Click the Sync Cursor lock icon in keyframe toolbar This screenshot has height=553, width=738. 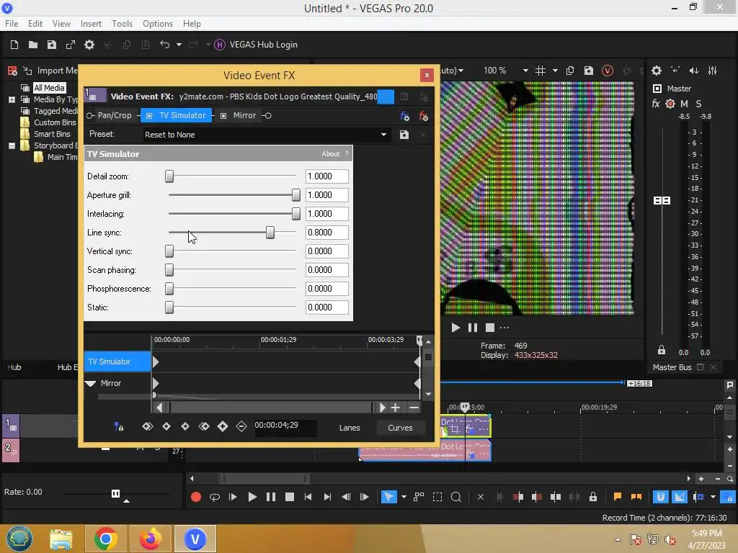click(119, 426)
